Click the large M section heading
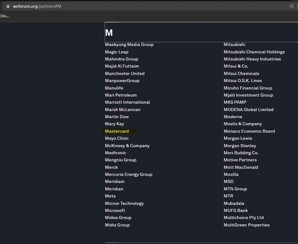 [109, 33]
